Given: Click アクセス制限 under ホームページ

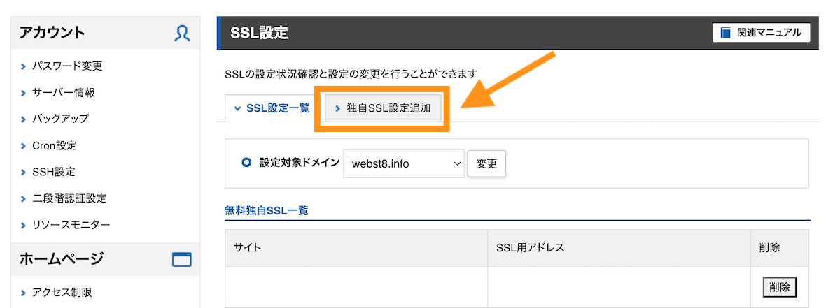Looking at the screenshot, I should pyautogui.click(x=62, y=293).
